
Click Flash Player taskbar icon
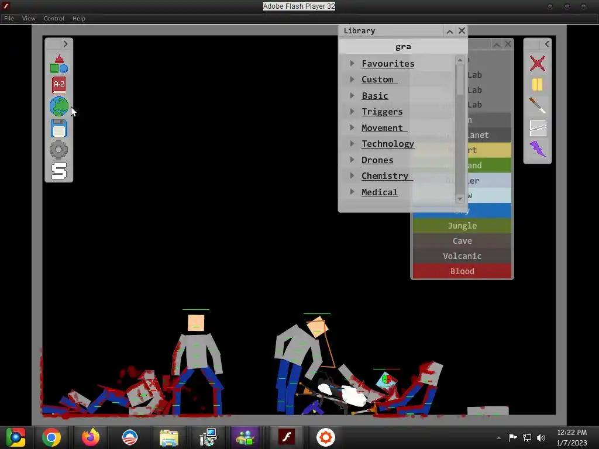[x=287, y=437]
